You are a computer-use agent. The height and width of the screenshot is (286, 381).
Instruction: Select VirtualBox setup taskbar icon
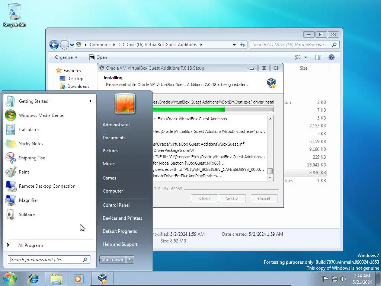pyautogui.click(x=102, y=279)
